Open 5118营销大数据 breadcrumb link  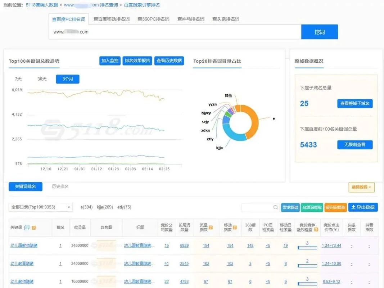(42, 5)
